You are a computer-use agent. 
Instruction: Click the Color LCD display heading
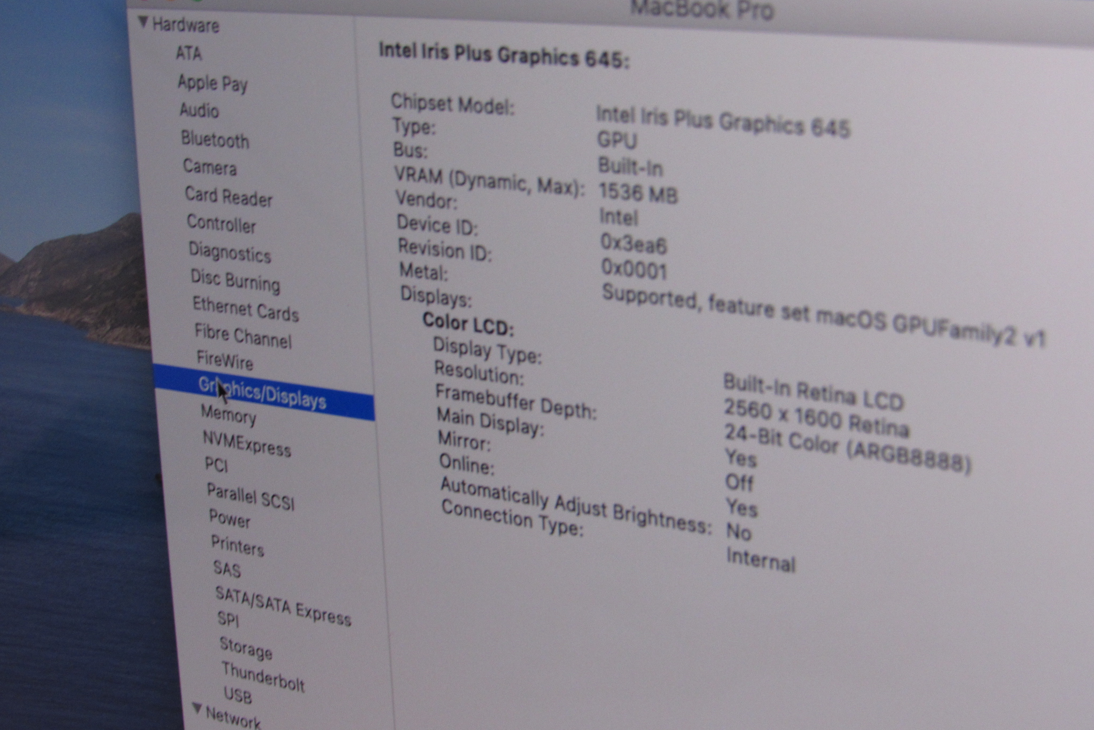[467, 324]
